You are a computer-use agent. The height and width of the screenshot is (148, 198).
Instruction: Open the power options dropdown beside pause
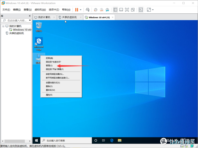pos(81,10)
